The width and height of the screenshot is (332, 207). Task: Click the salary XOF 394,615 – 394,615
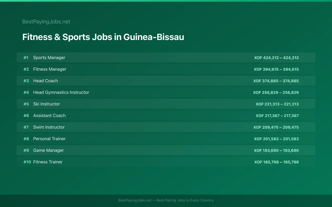pyautogui.click(x=276, y=69)
